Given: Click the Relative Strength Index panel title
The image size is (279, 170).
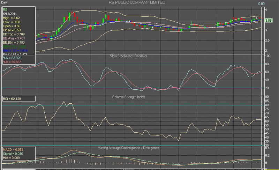Looking at the screenshot, I should coord(128,97).
